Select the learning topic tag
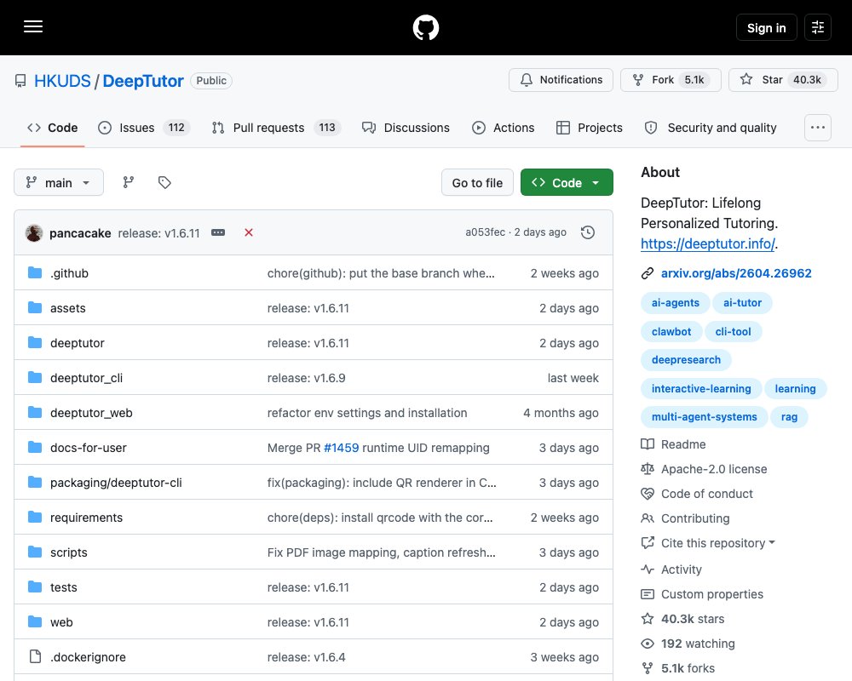The width and height of the screenshot is (852, 681). click(795, 389)
